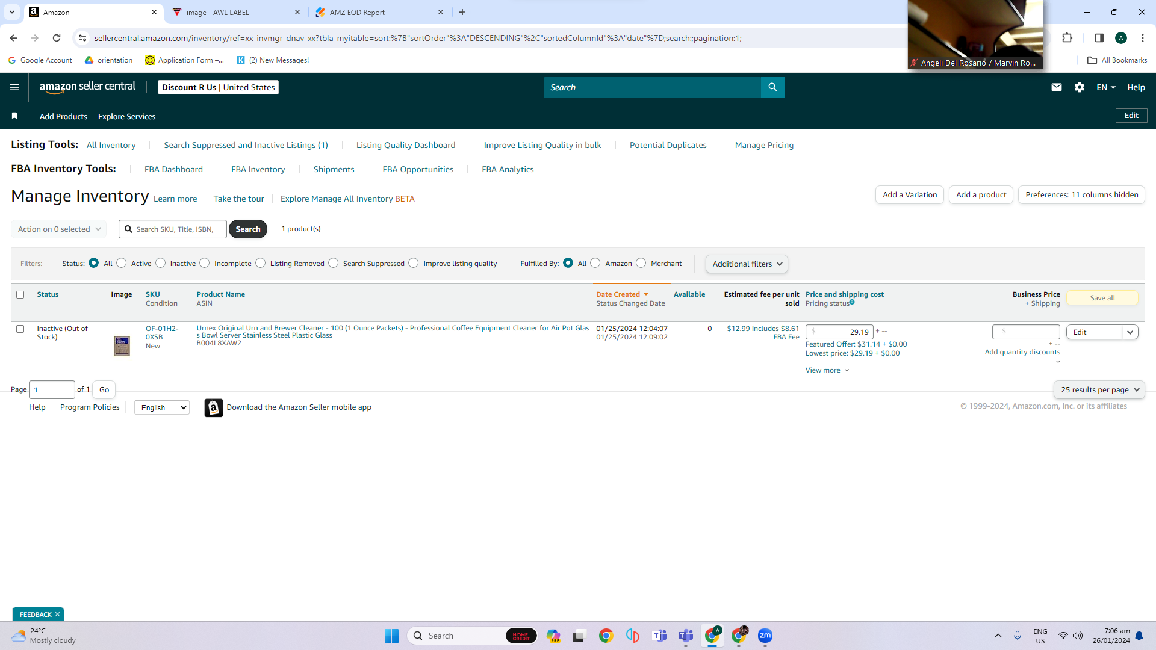Click the product thumbnail image for Urnex cleaner

tap(122, 346)
